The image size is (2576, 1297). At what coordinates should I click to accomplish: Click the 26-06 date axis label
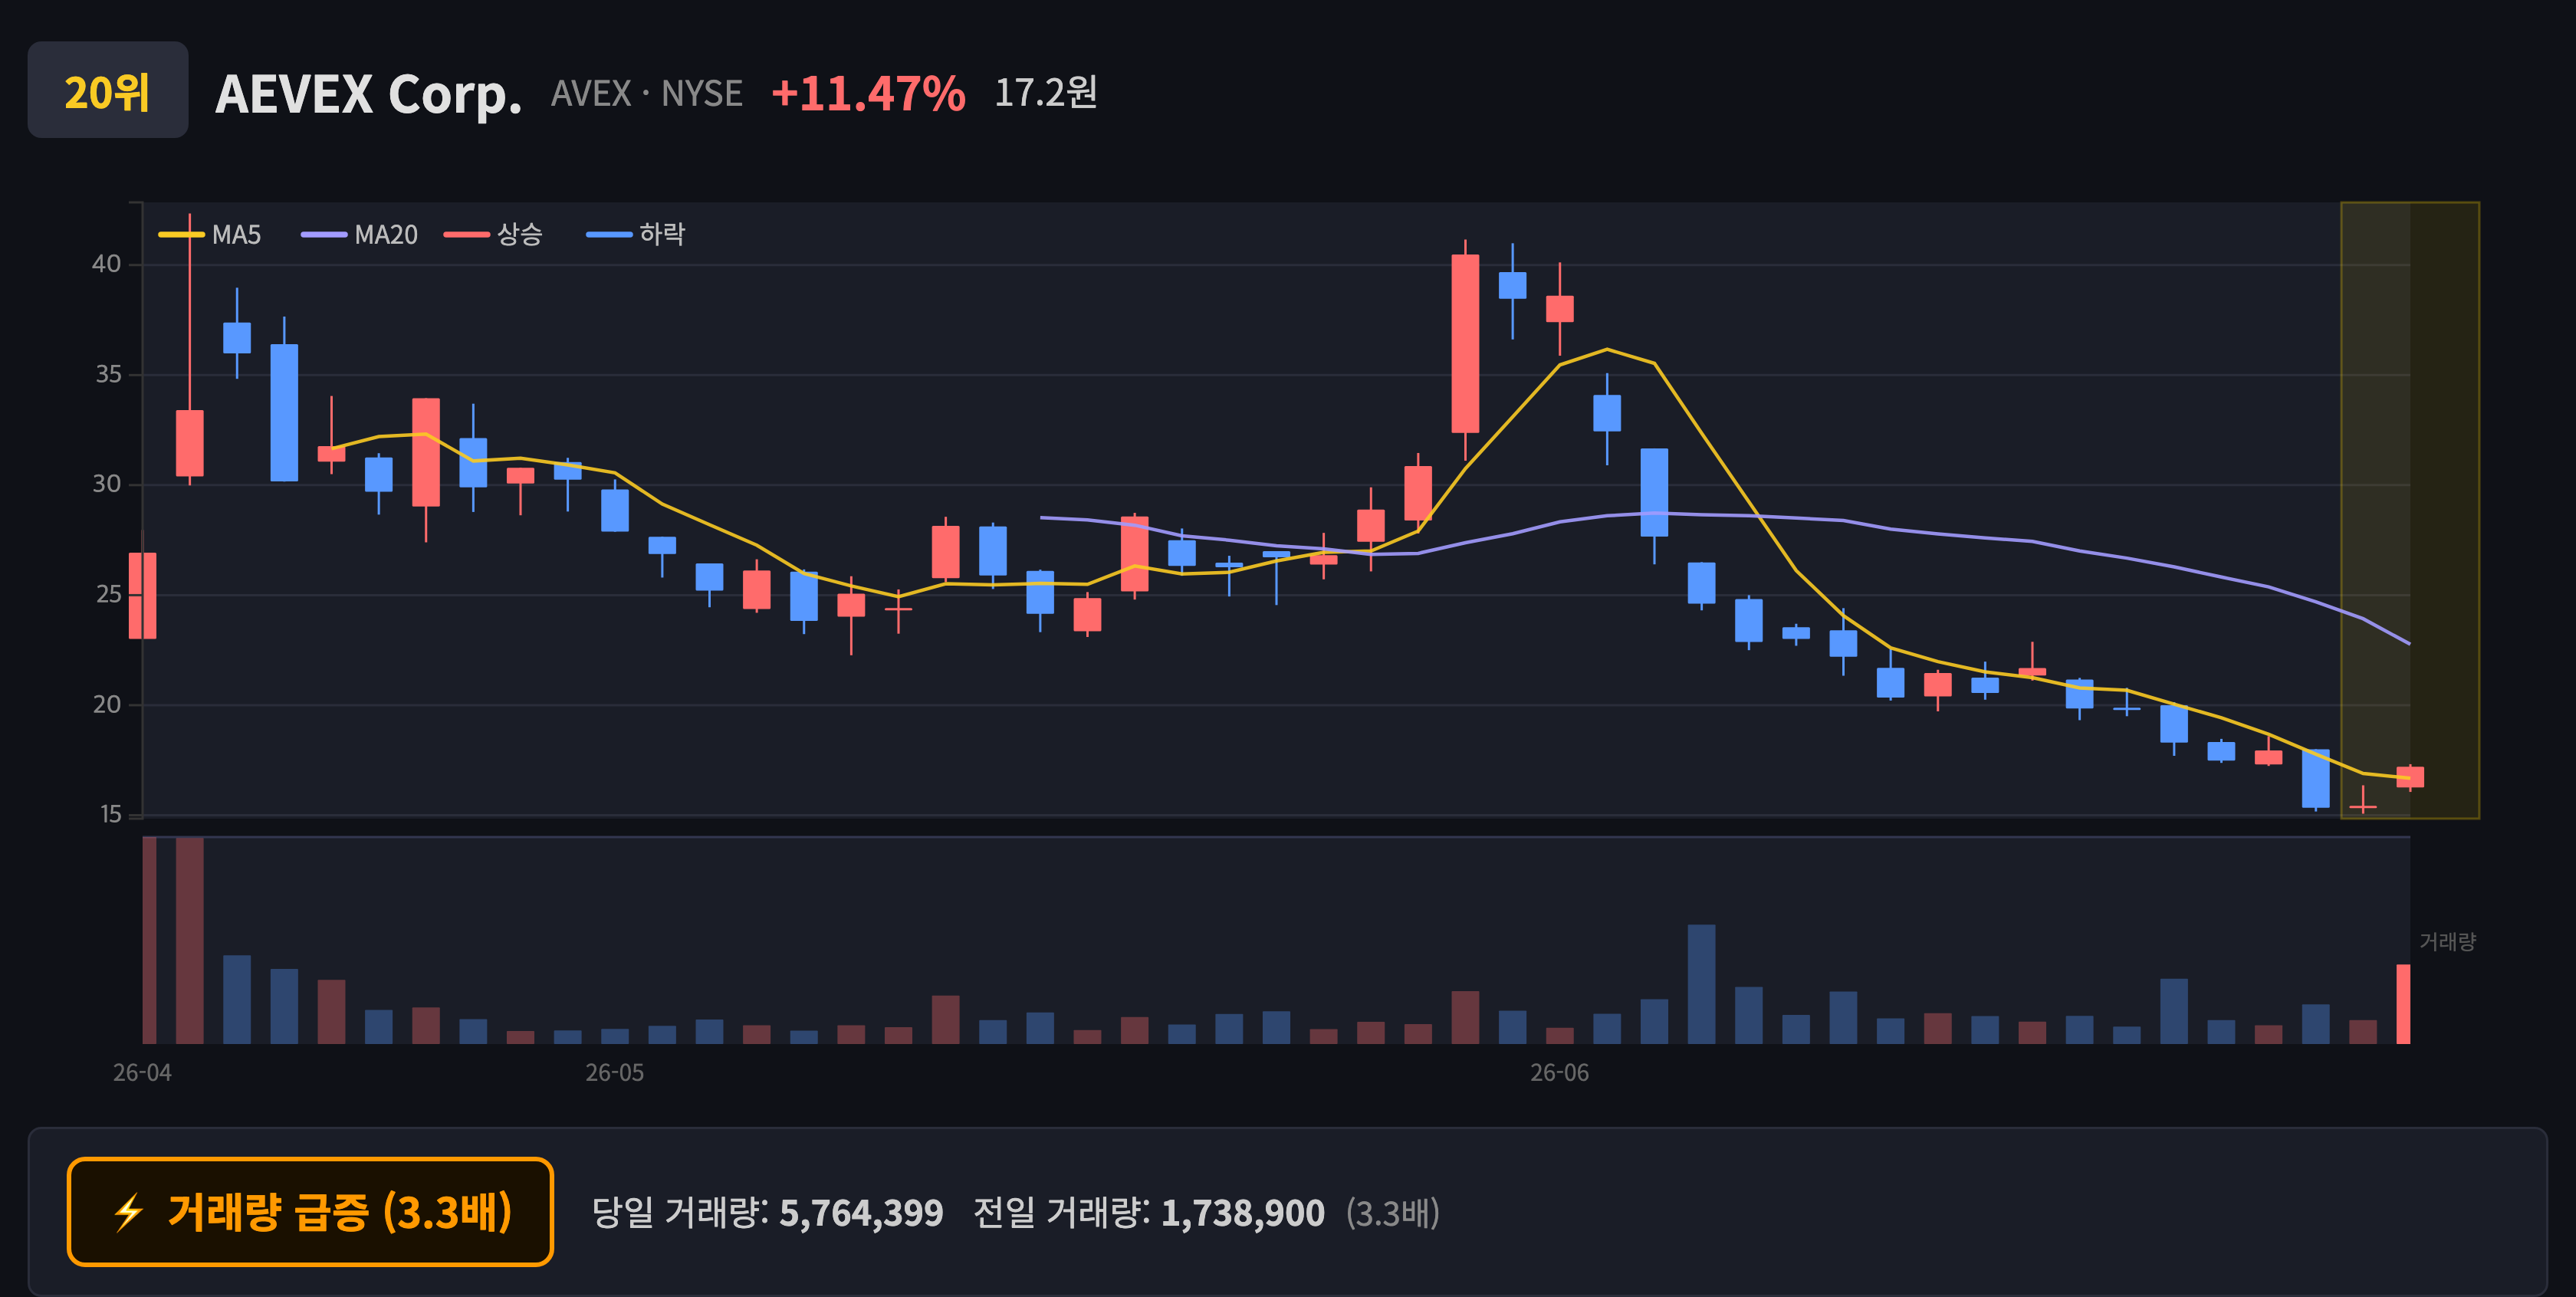(x=1559, y=1073)
